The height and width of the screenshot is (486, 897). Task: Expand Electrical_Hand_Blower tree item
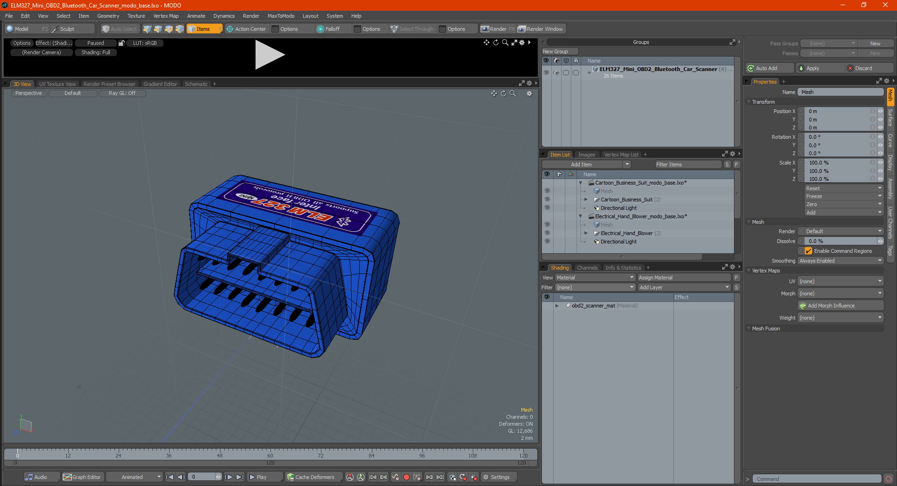586,233
